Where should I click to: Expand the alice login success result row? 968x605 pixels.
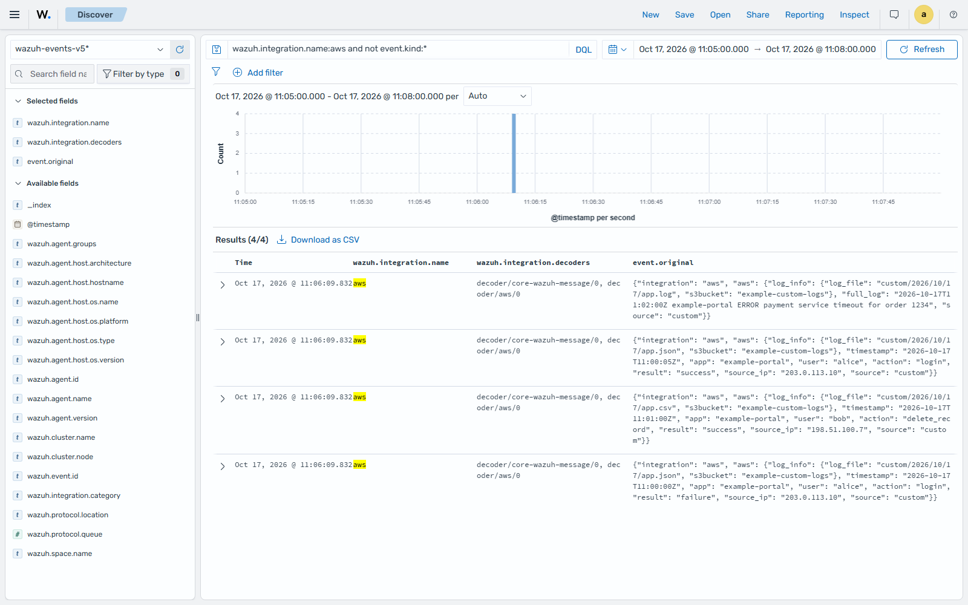(x=222, y=342)
